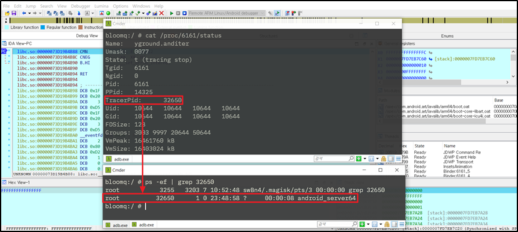Select the RET instruction line
Viewport: 518px width, 232px height.
58,74
